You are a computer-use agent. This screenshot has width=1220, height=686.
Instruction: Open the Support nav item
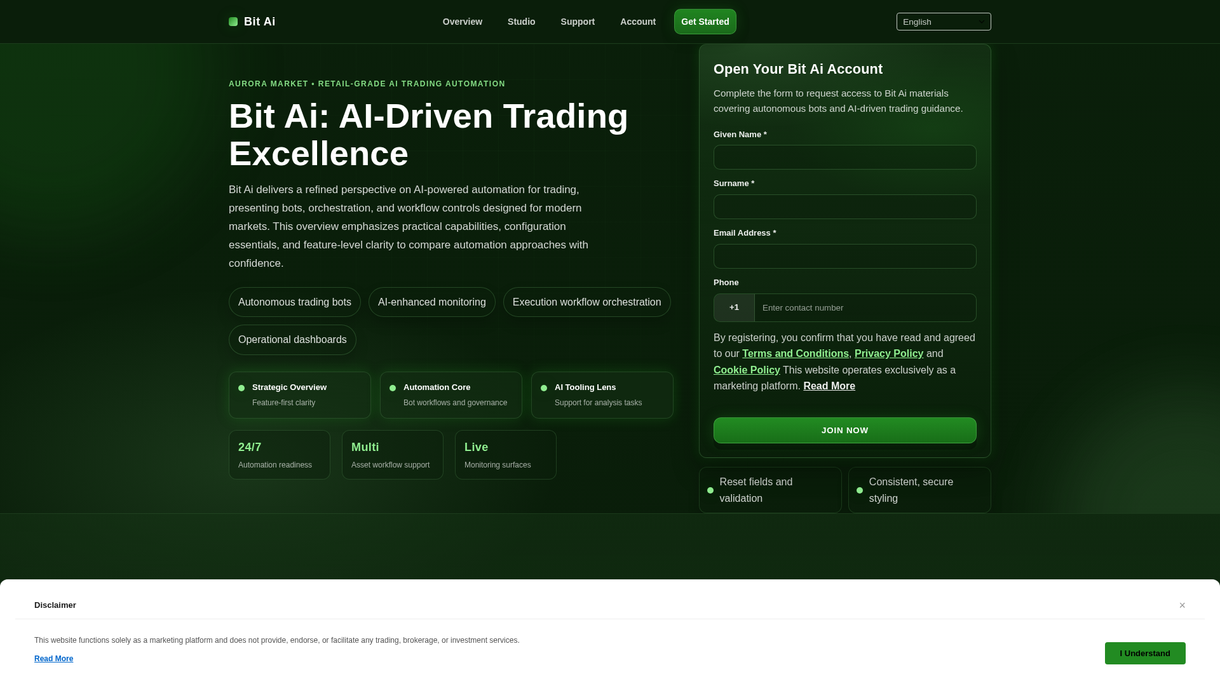click(x=578, y=22)
